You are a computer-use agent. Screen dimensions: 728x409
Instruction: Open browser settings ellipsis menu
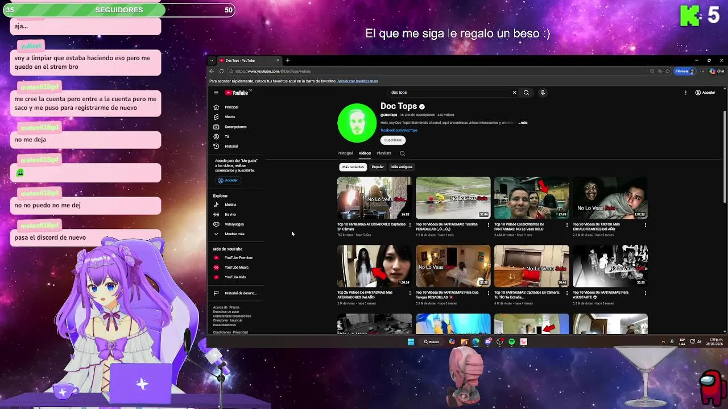702,71
